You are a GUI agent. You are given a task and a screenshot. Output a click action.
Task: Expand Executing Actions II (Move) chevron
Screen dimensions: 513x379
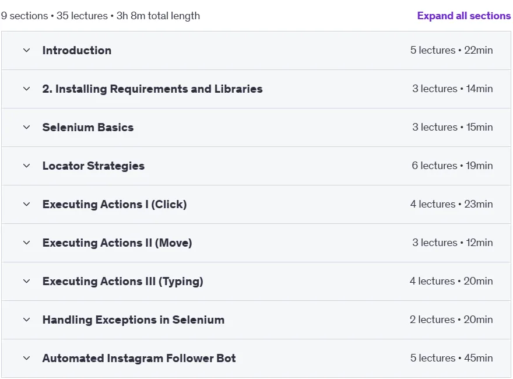pyautogui.click(x=26, y=243)
